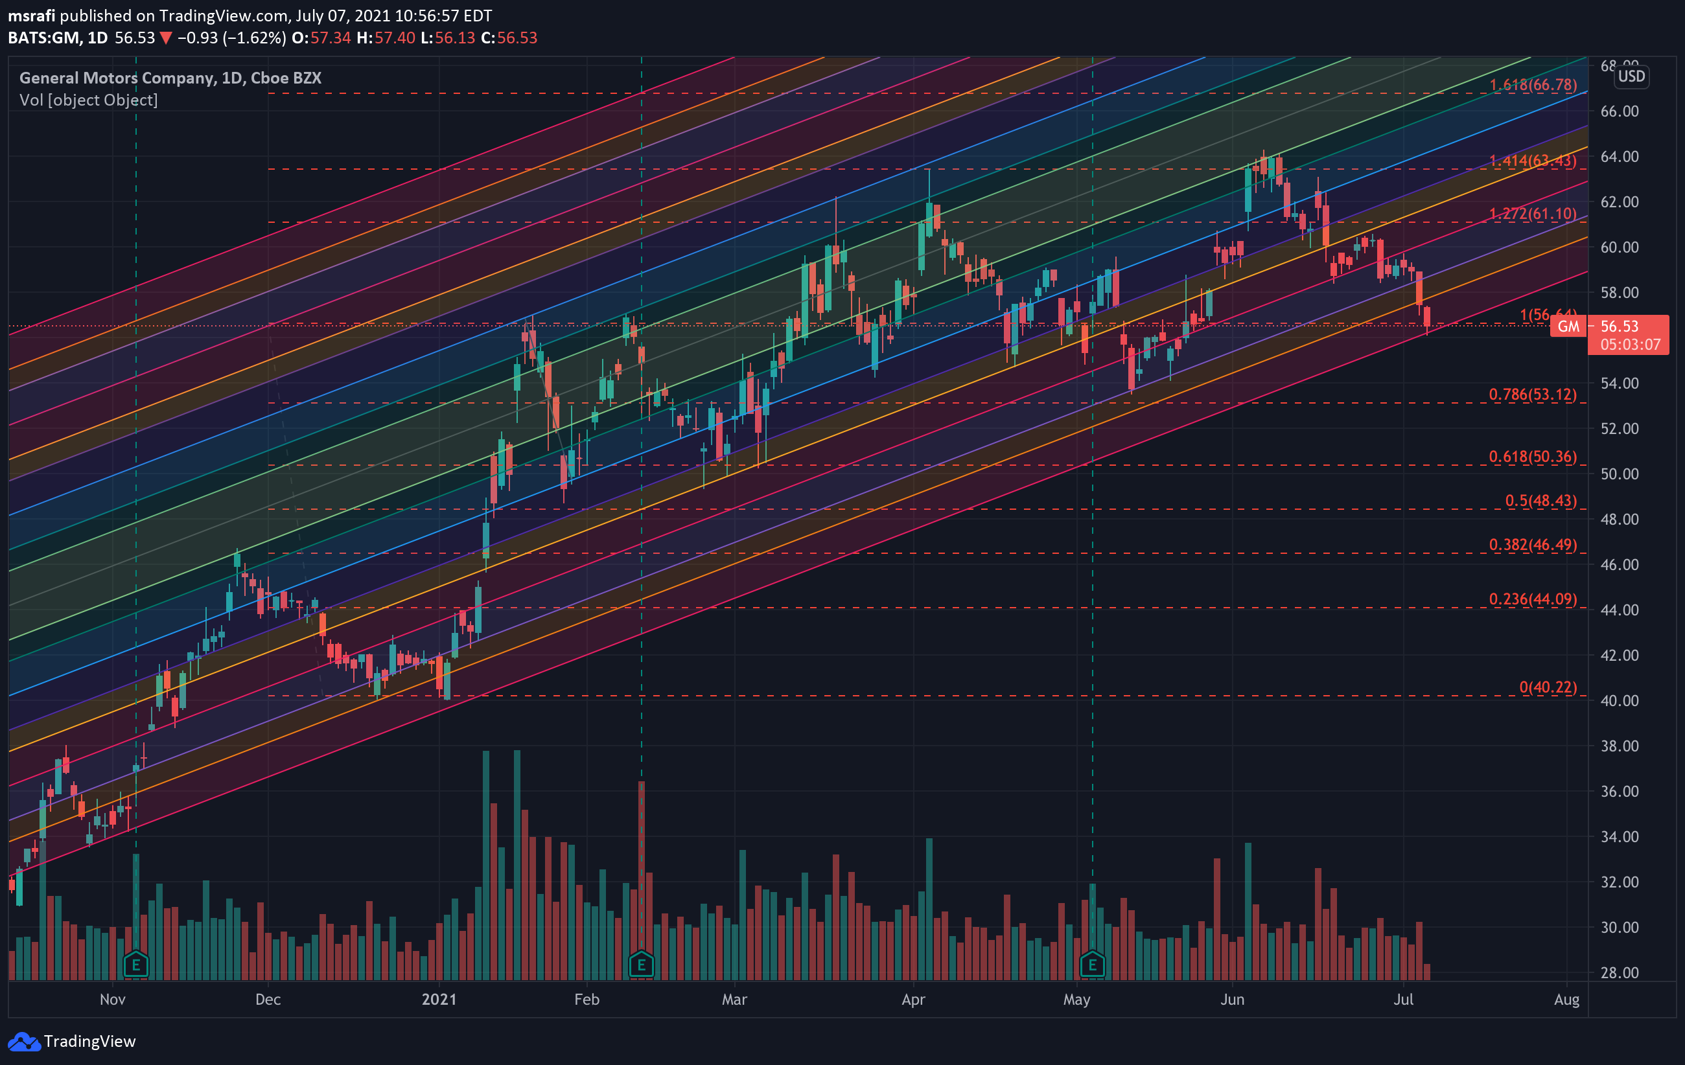Click the 0.786(53.12) Fibonacci label
Image resolution: width=1685 pixels, height=1065 pixels.
click(x=1533, y=395)
